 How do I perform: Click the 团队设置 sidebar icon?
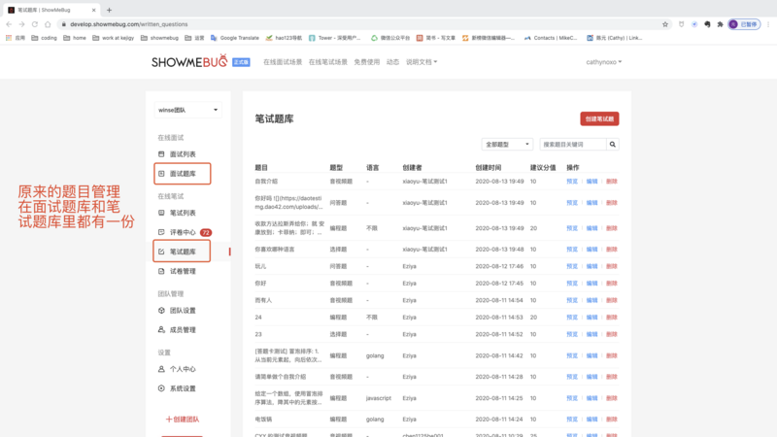(161, 310)
